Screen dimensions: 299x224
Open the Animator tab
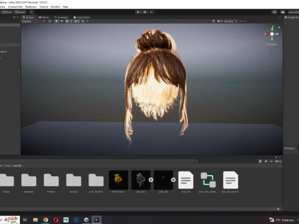point(62,17)
